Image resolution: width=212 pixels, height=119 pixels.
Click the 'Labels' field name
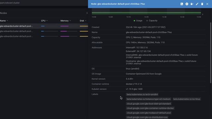[x=95, y=94]
